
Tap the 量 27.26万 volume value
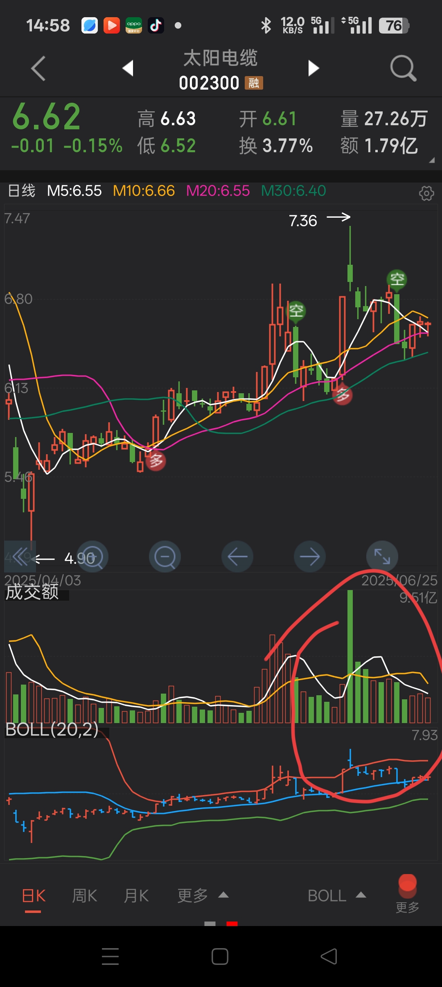click(384, 119)
